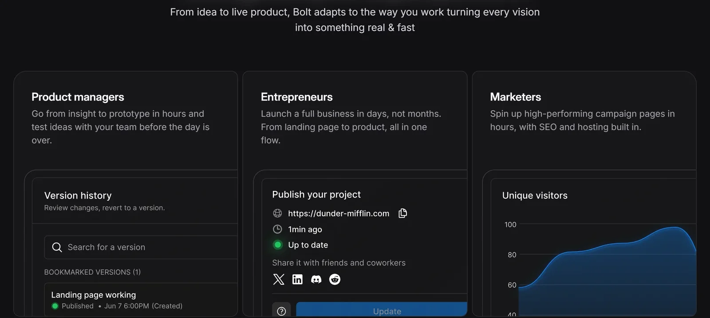Click the Update button

coord(382,310)
